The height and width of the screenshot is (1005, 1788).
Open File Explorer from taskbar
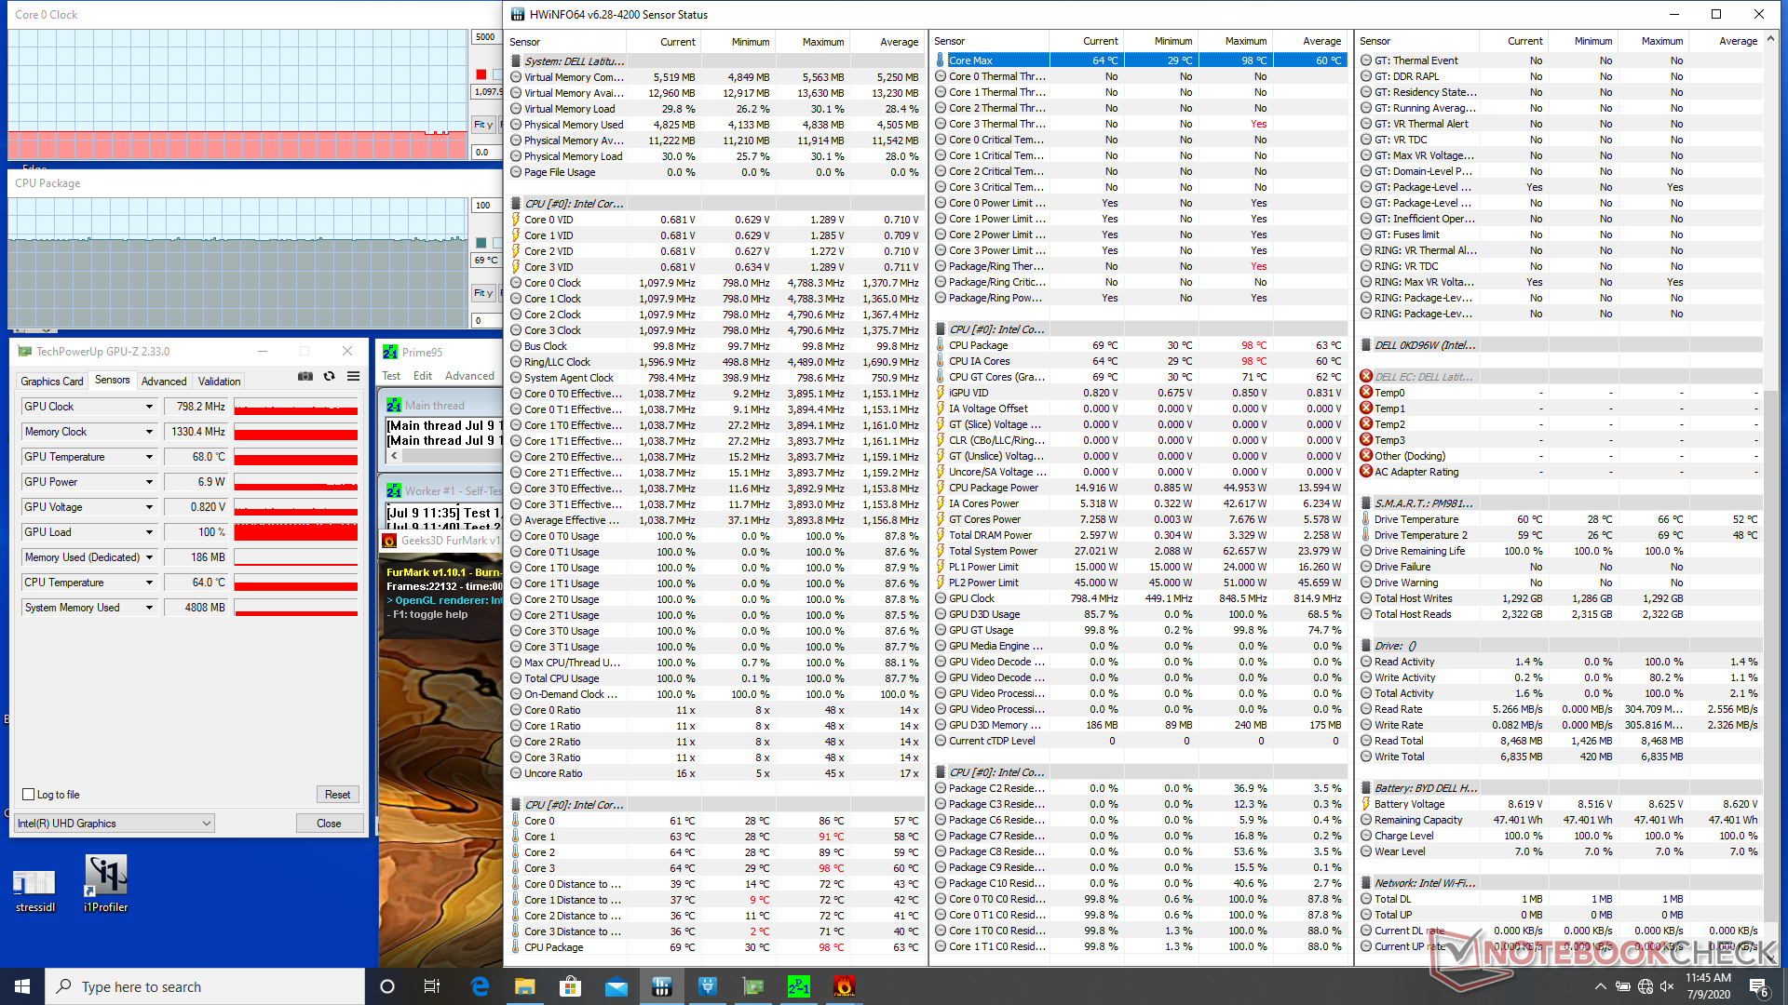[525, 986]
